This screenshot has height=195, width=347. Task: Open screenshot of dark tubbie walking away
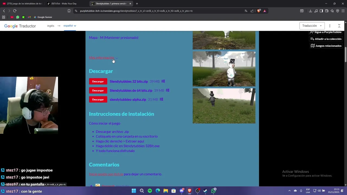[x=224, y=106]
